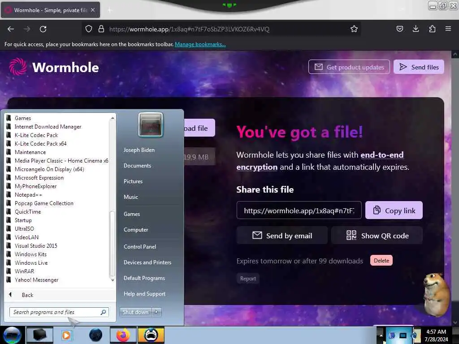The image size is (459, 344).
Task: Click the browser Back arrow
Action: 11,29
